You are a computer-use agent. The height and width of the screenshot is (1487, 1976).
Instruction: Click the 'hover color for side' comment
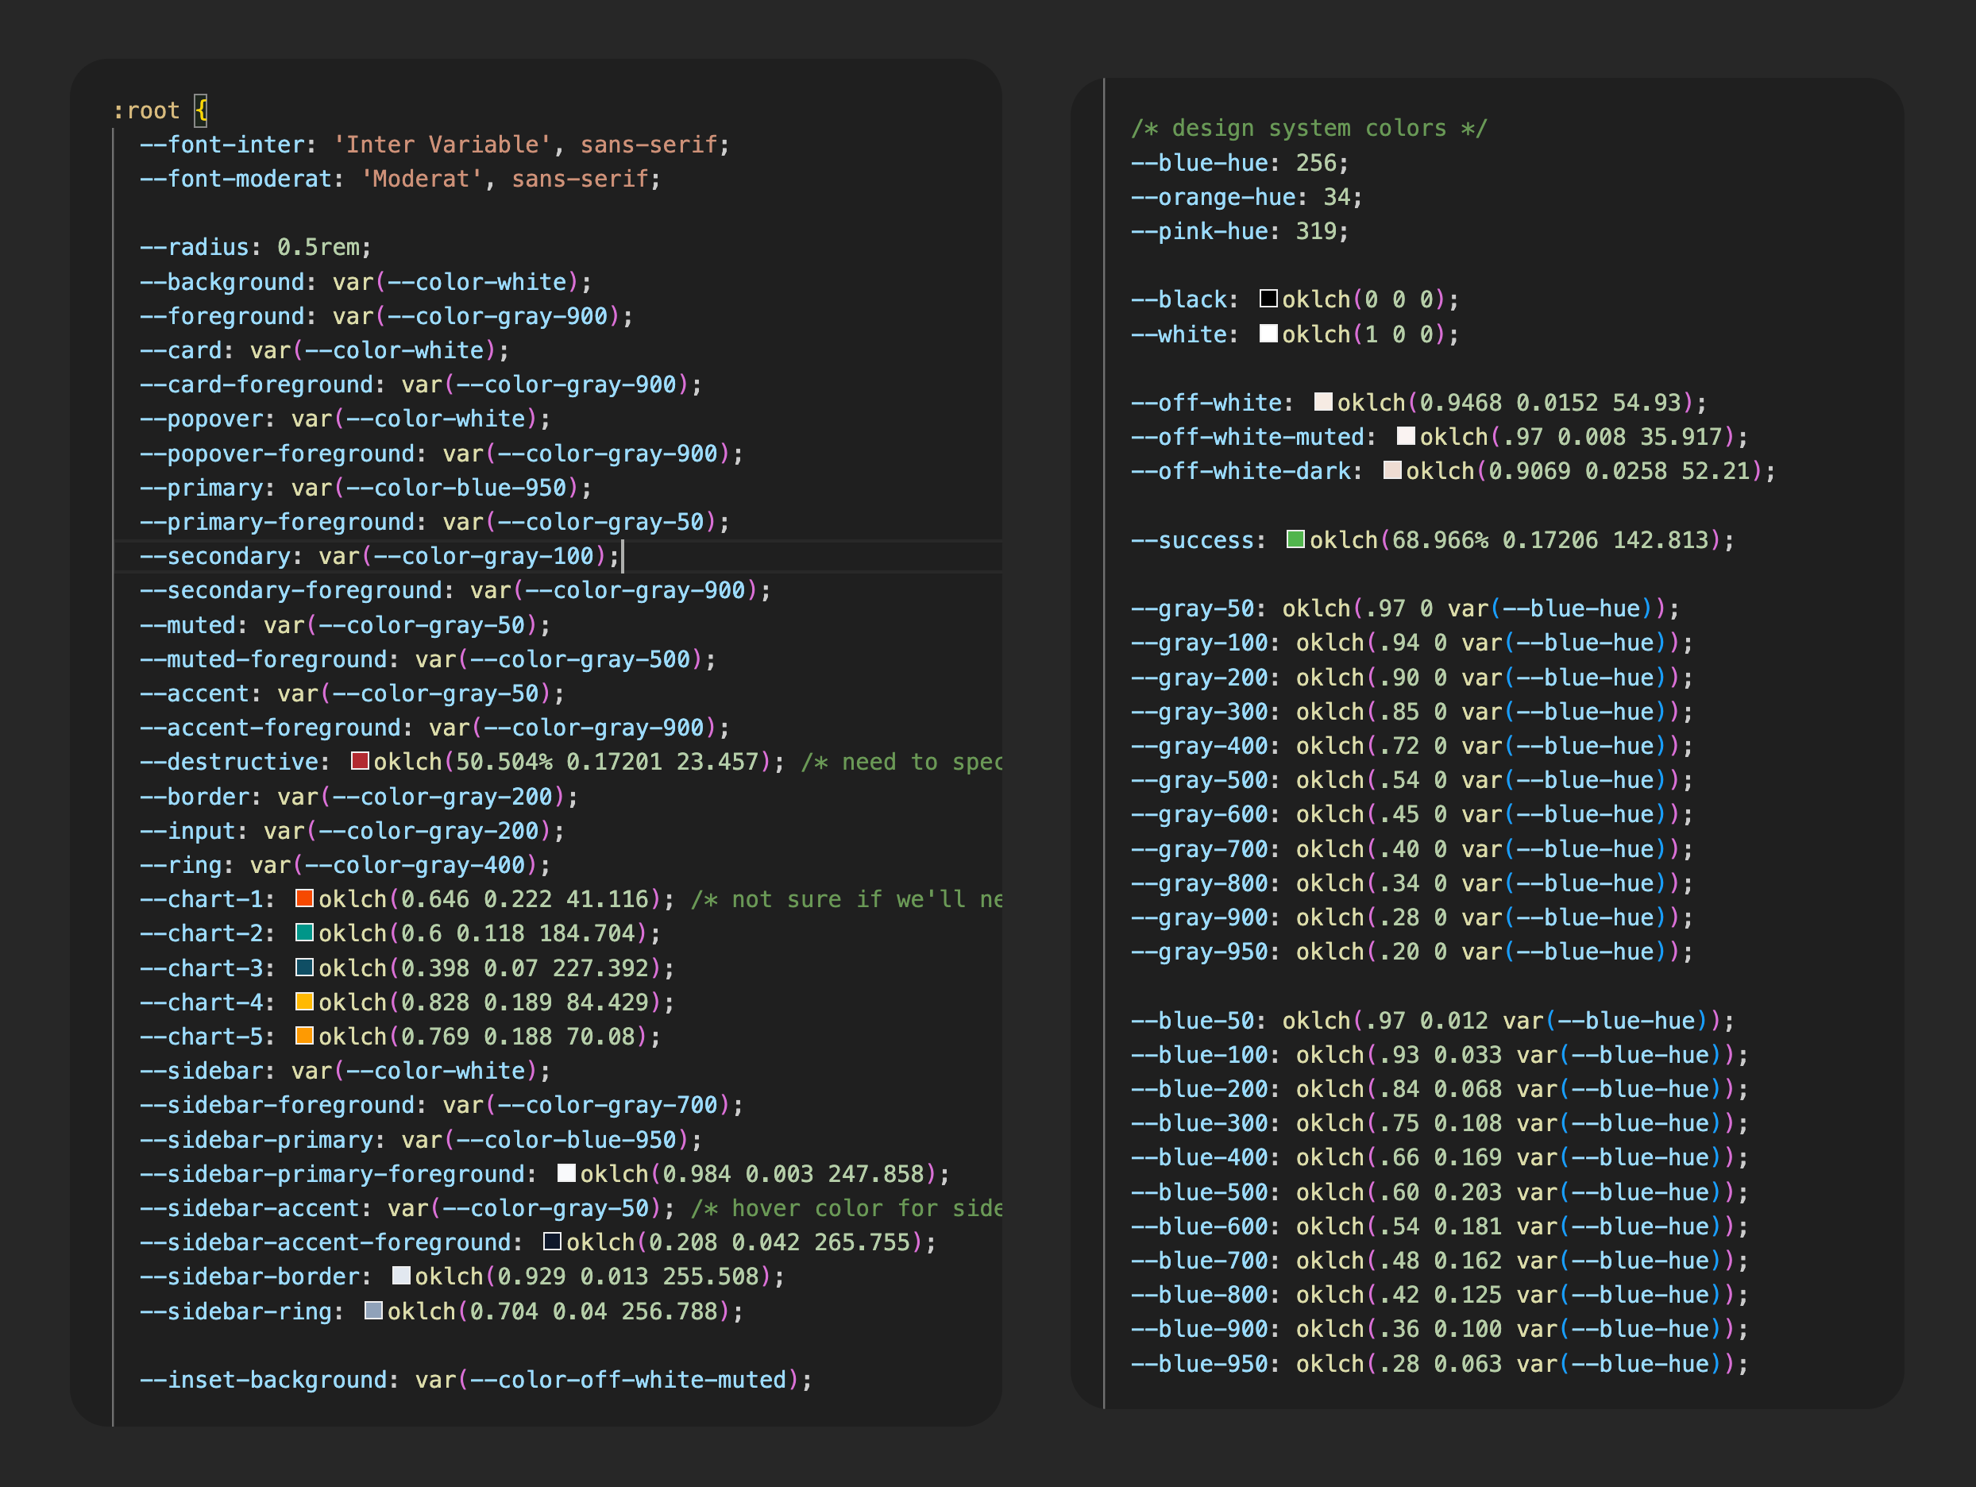tap(846, 1209)
